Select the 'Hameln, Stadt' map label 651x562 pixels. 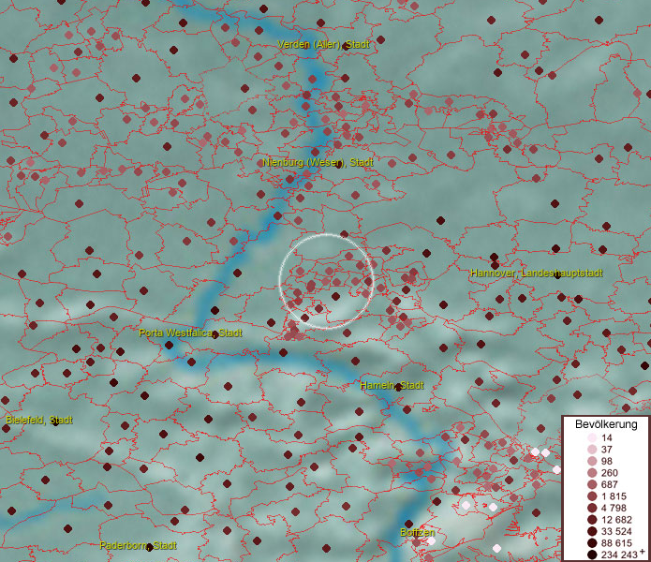click(x=392, y=385)
